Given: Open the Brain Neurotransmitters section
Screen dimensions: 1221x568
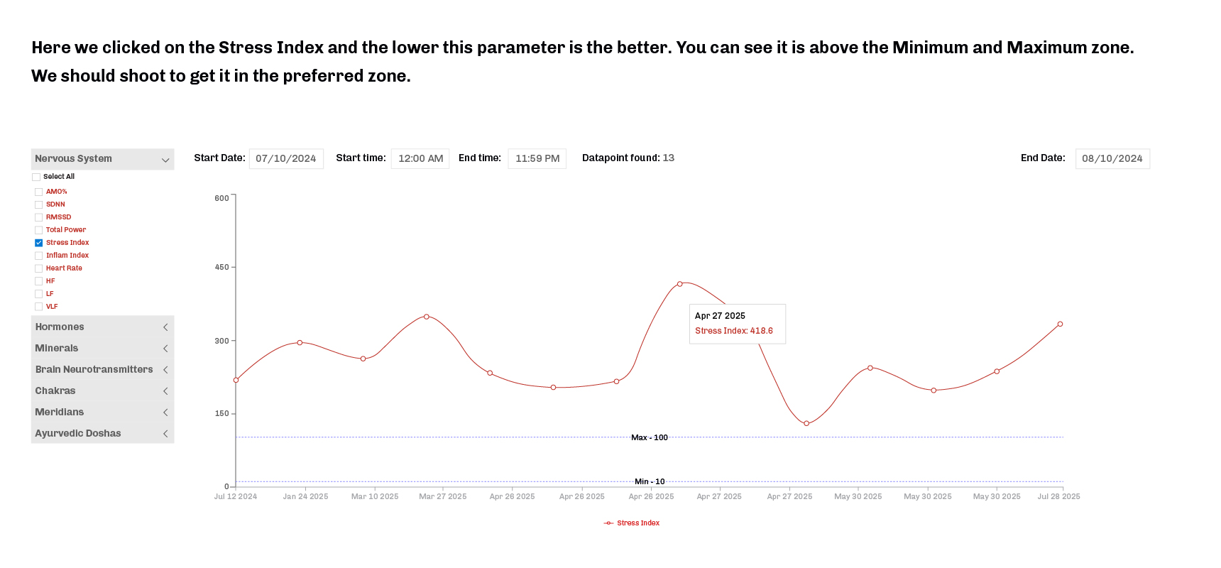Looking at the screenshot, I should (x=165, y=370).
